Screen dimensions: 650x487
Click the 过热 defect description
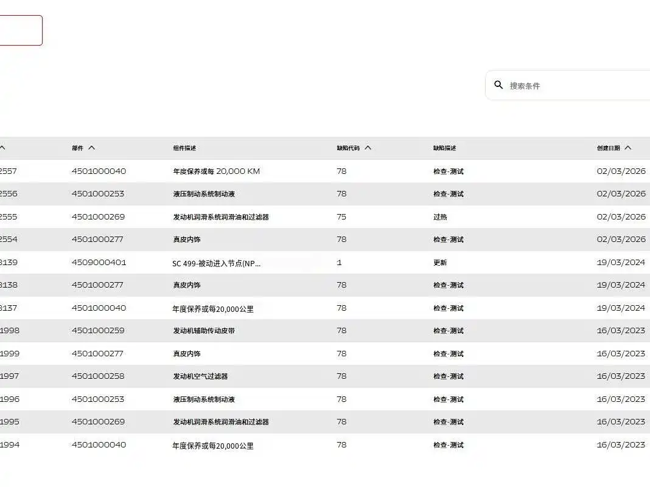440,217
